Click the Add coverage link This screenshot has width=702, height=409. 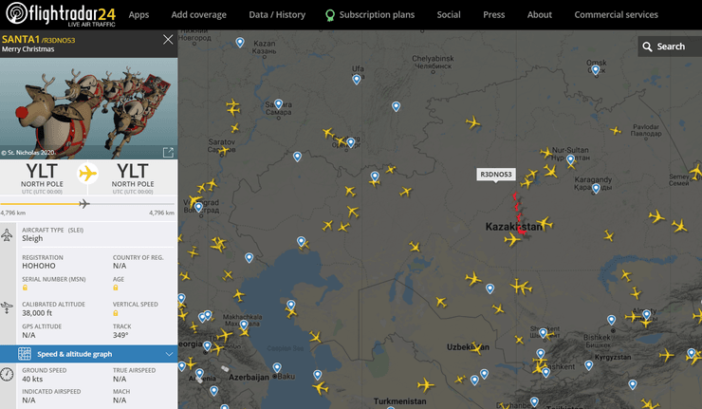tap(198, 15)
